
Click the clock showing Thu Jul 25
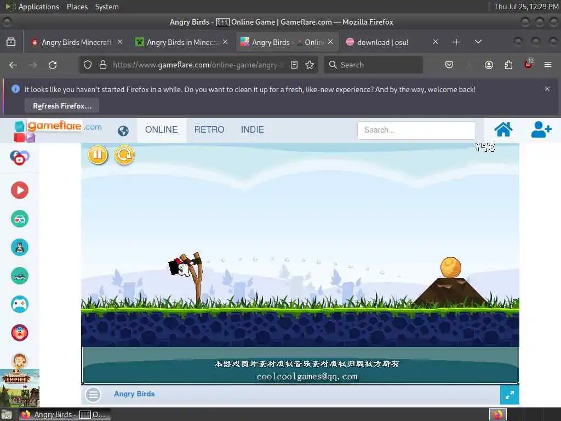point(526,7)
